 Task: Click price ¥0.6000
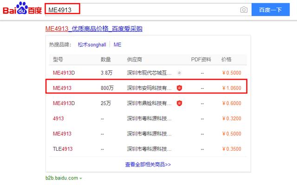[x=232, y=103]
